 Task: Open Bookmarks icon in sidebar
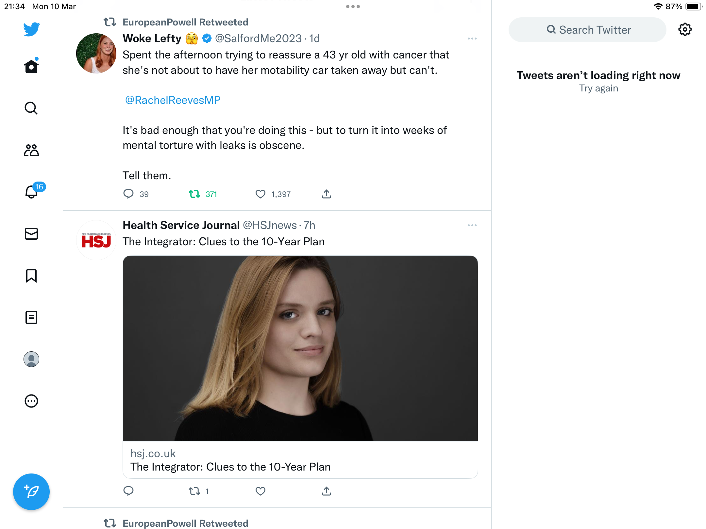click(31, 276)
